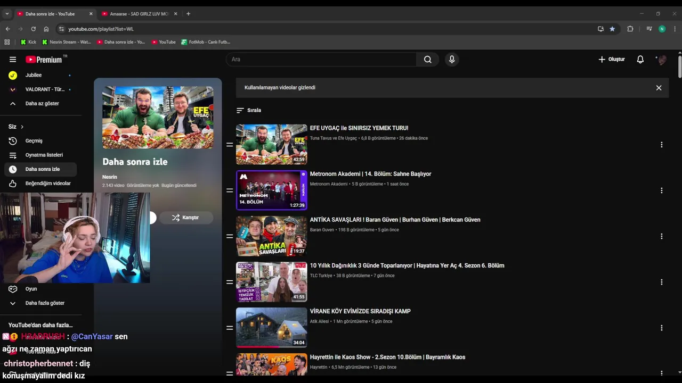Open Metronom Akademi 14. Bölüm thumbnail
682x383 pixels.
coord(272,190)
